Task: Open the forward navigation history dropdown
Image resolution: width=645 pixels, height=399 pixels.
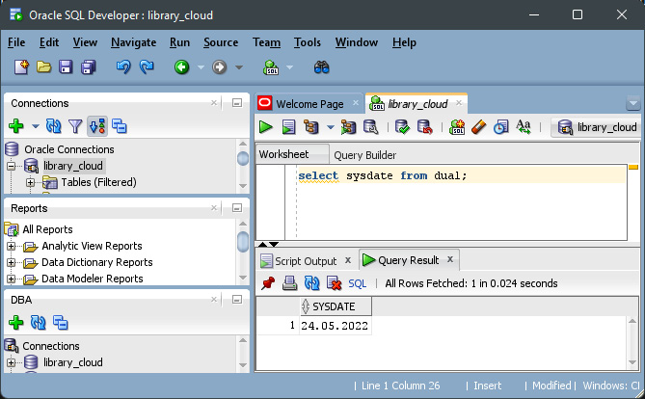Action: click(238, 67)
